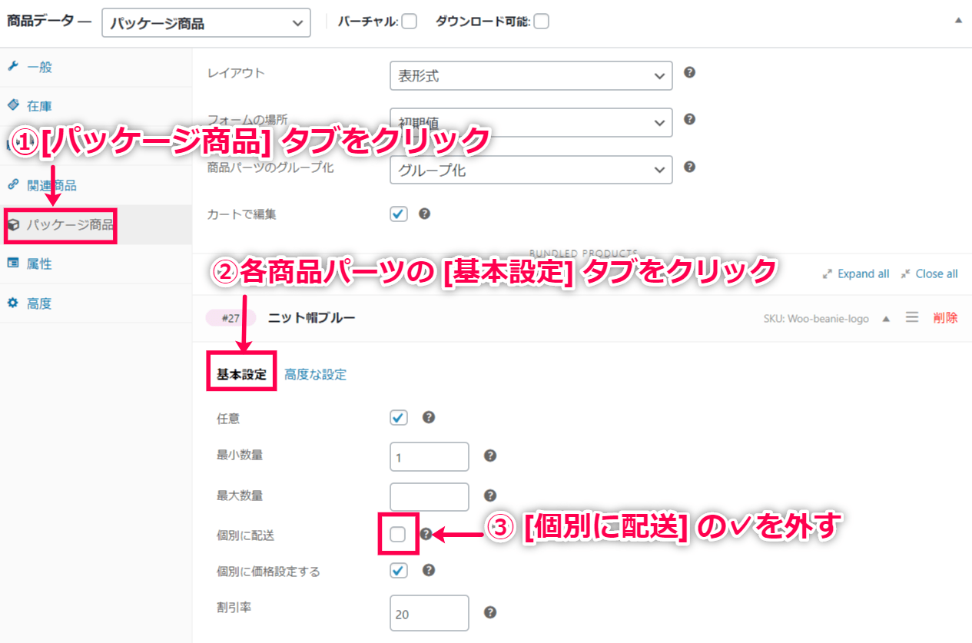
Task: Click the 割引率 input field showing 20
Action: [429, 613]
